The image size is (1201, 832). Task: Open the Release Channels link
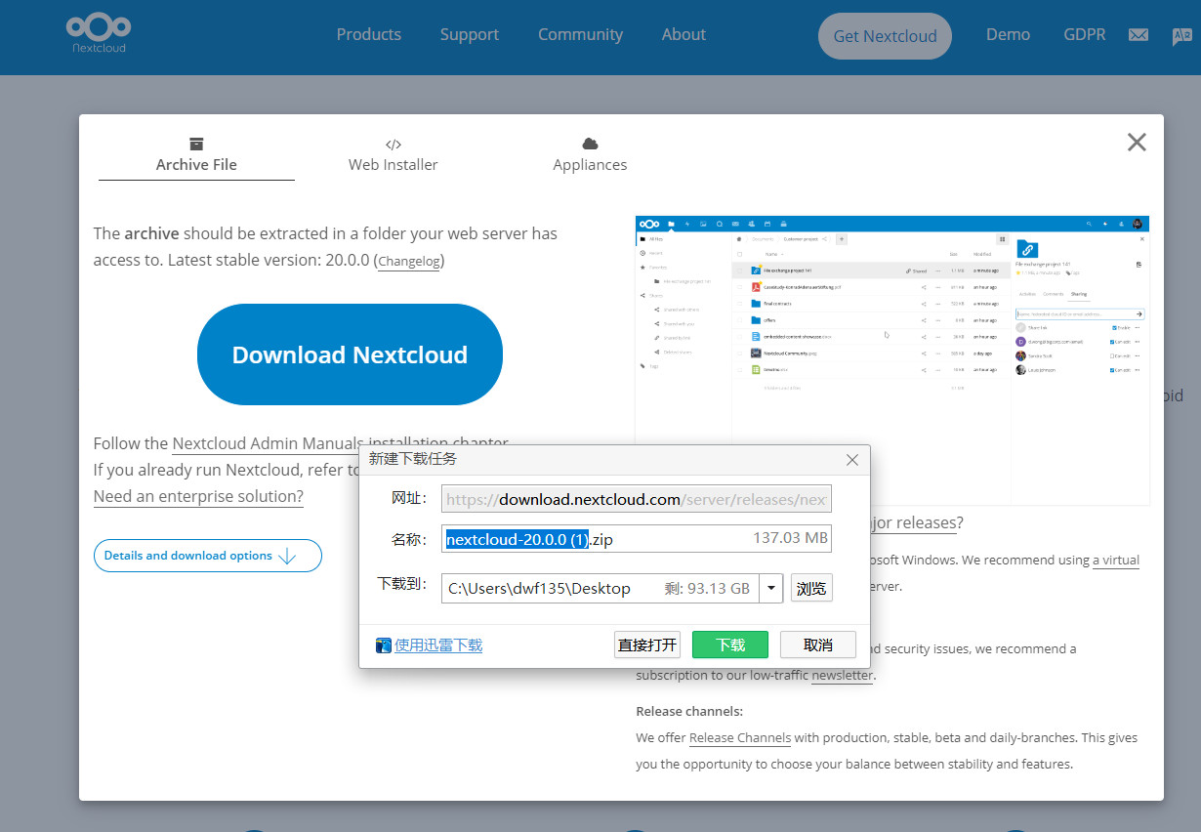click(x=740, y=737)
